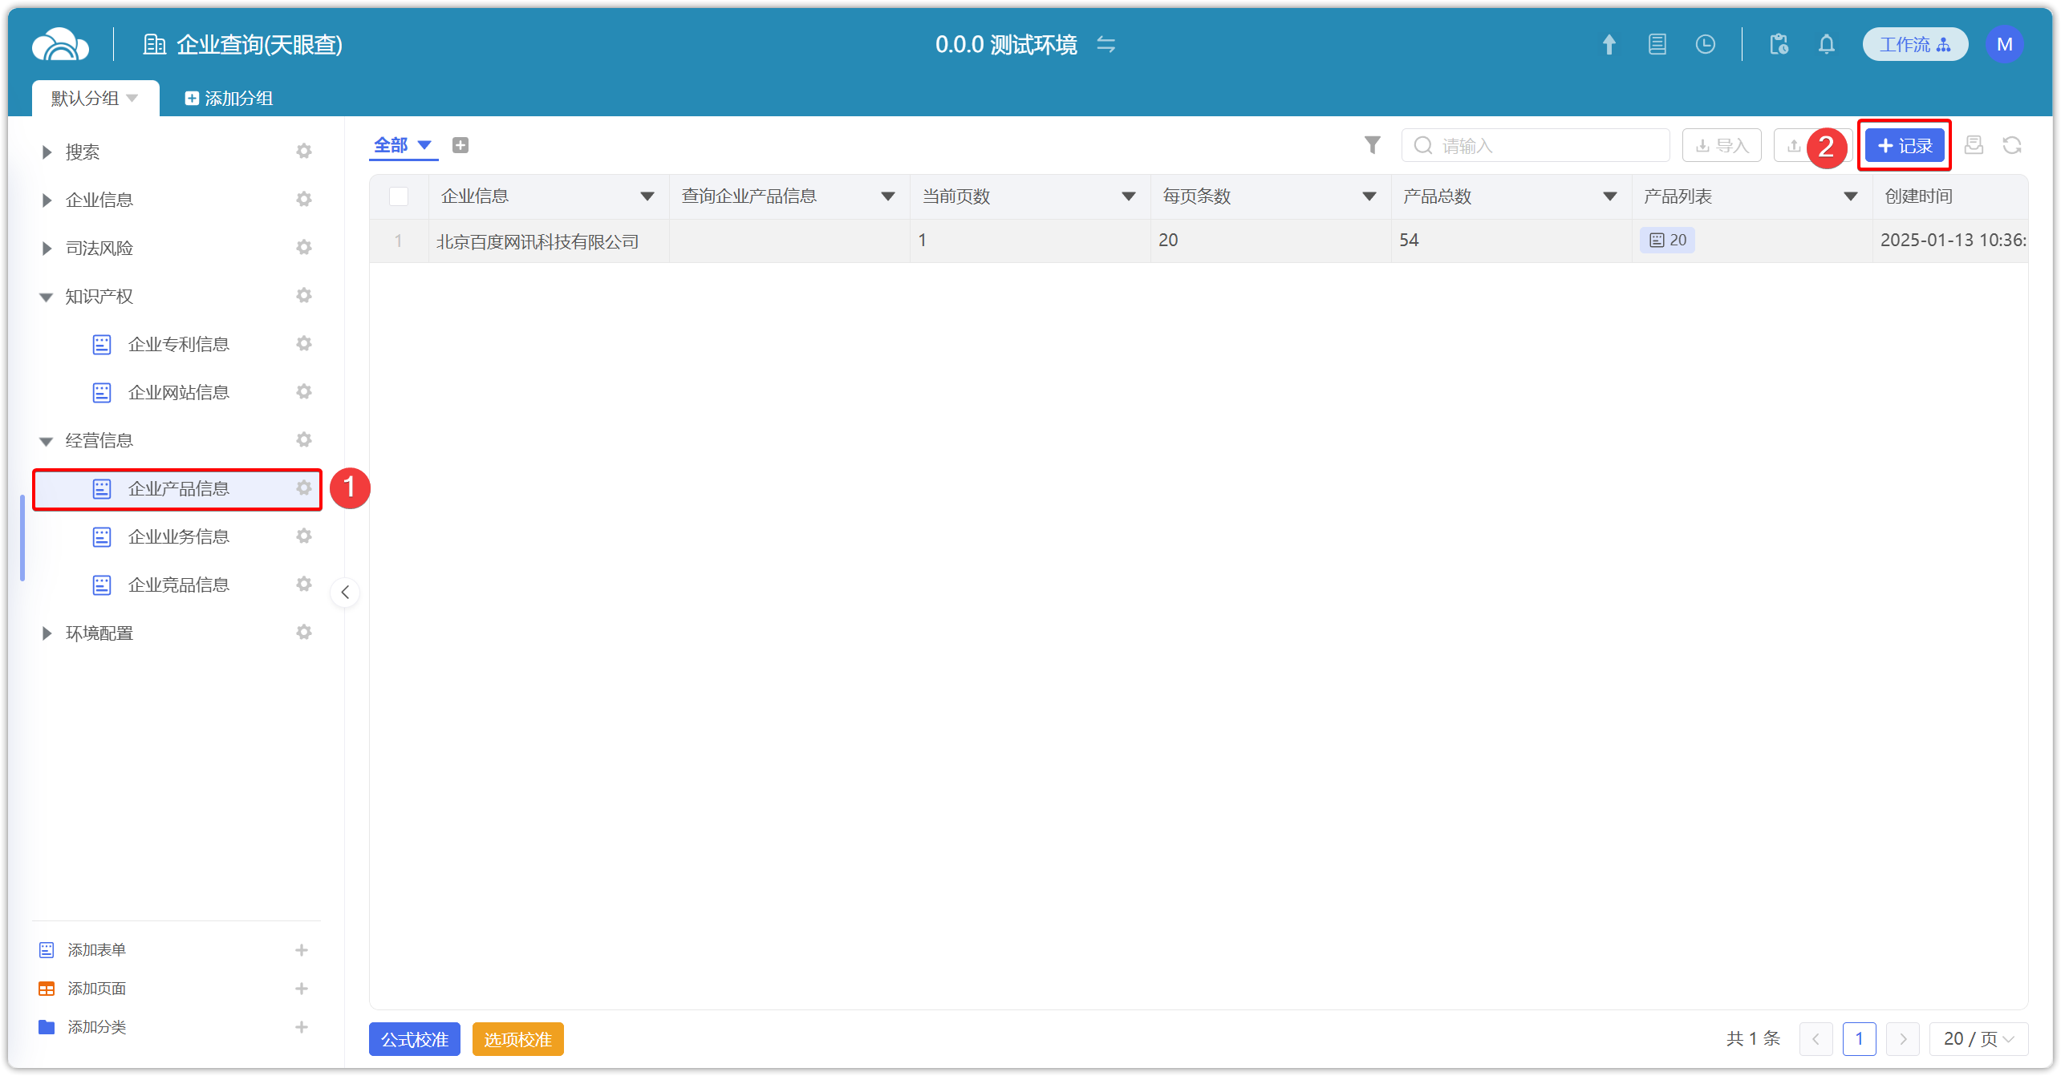This screenshot has width=2061, height=1076.
Task: Focus the 请输入 search field
Action: coord(1536,145)
